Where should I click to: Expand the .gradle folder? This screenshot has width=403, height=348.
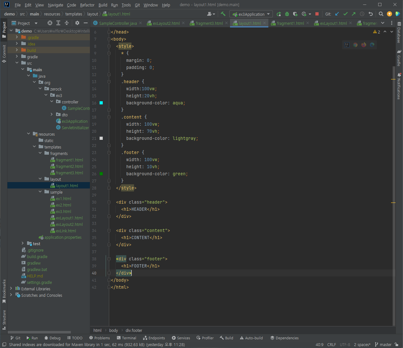[x=17, y=37]
